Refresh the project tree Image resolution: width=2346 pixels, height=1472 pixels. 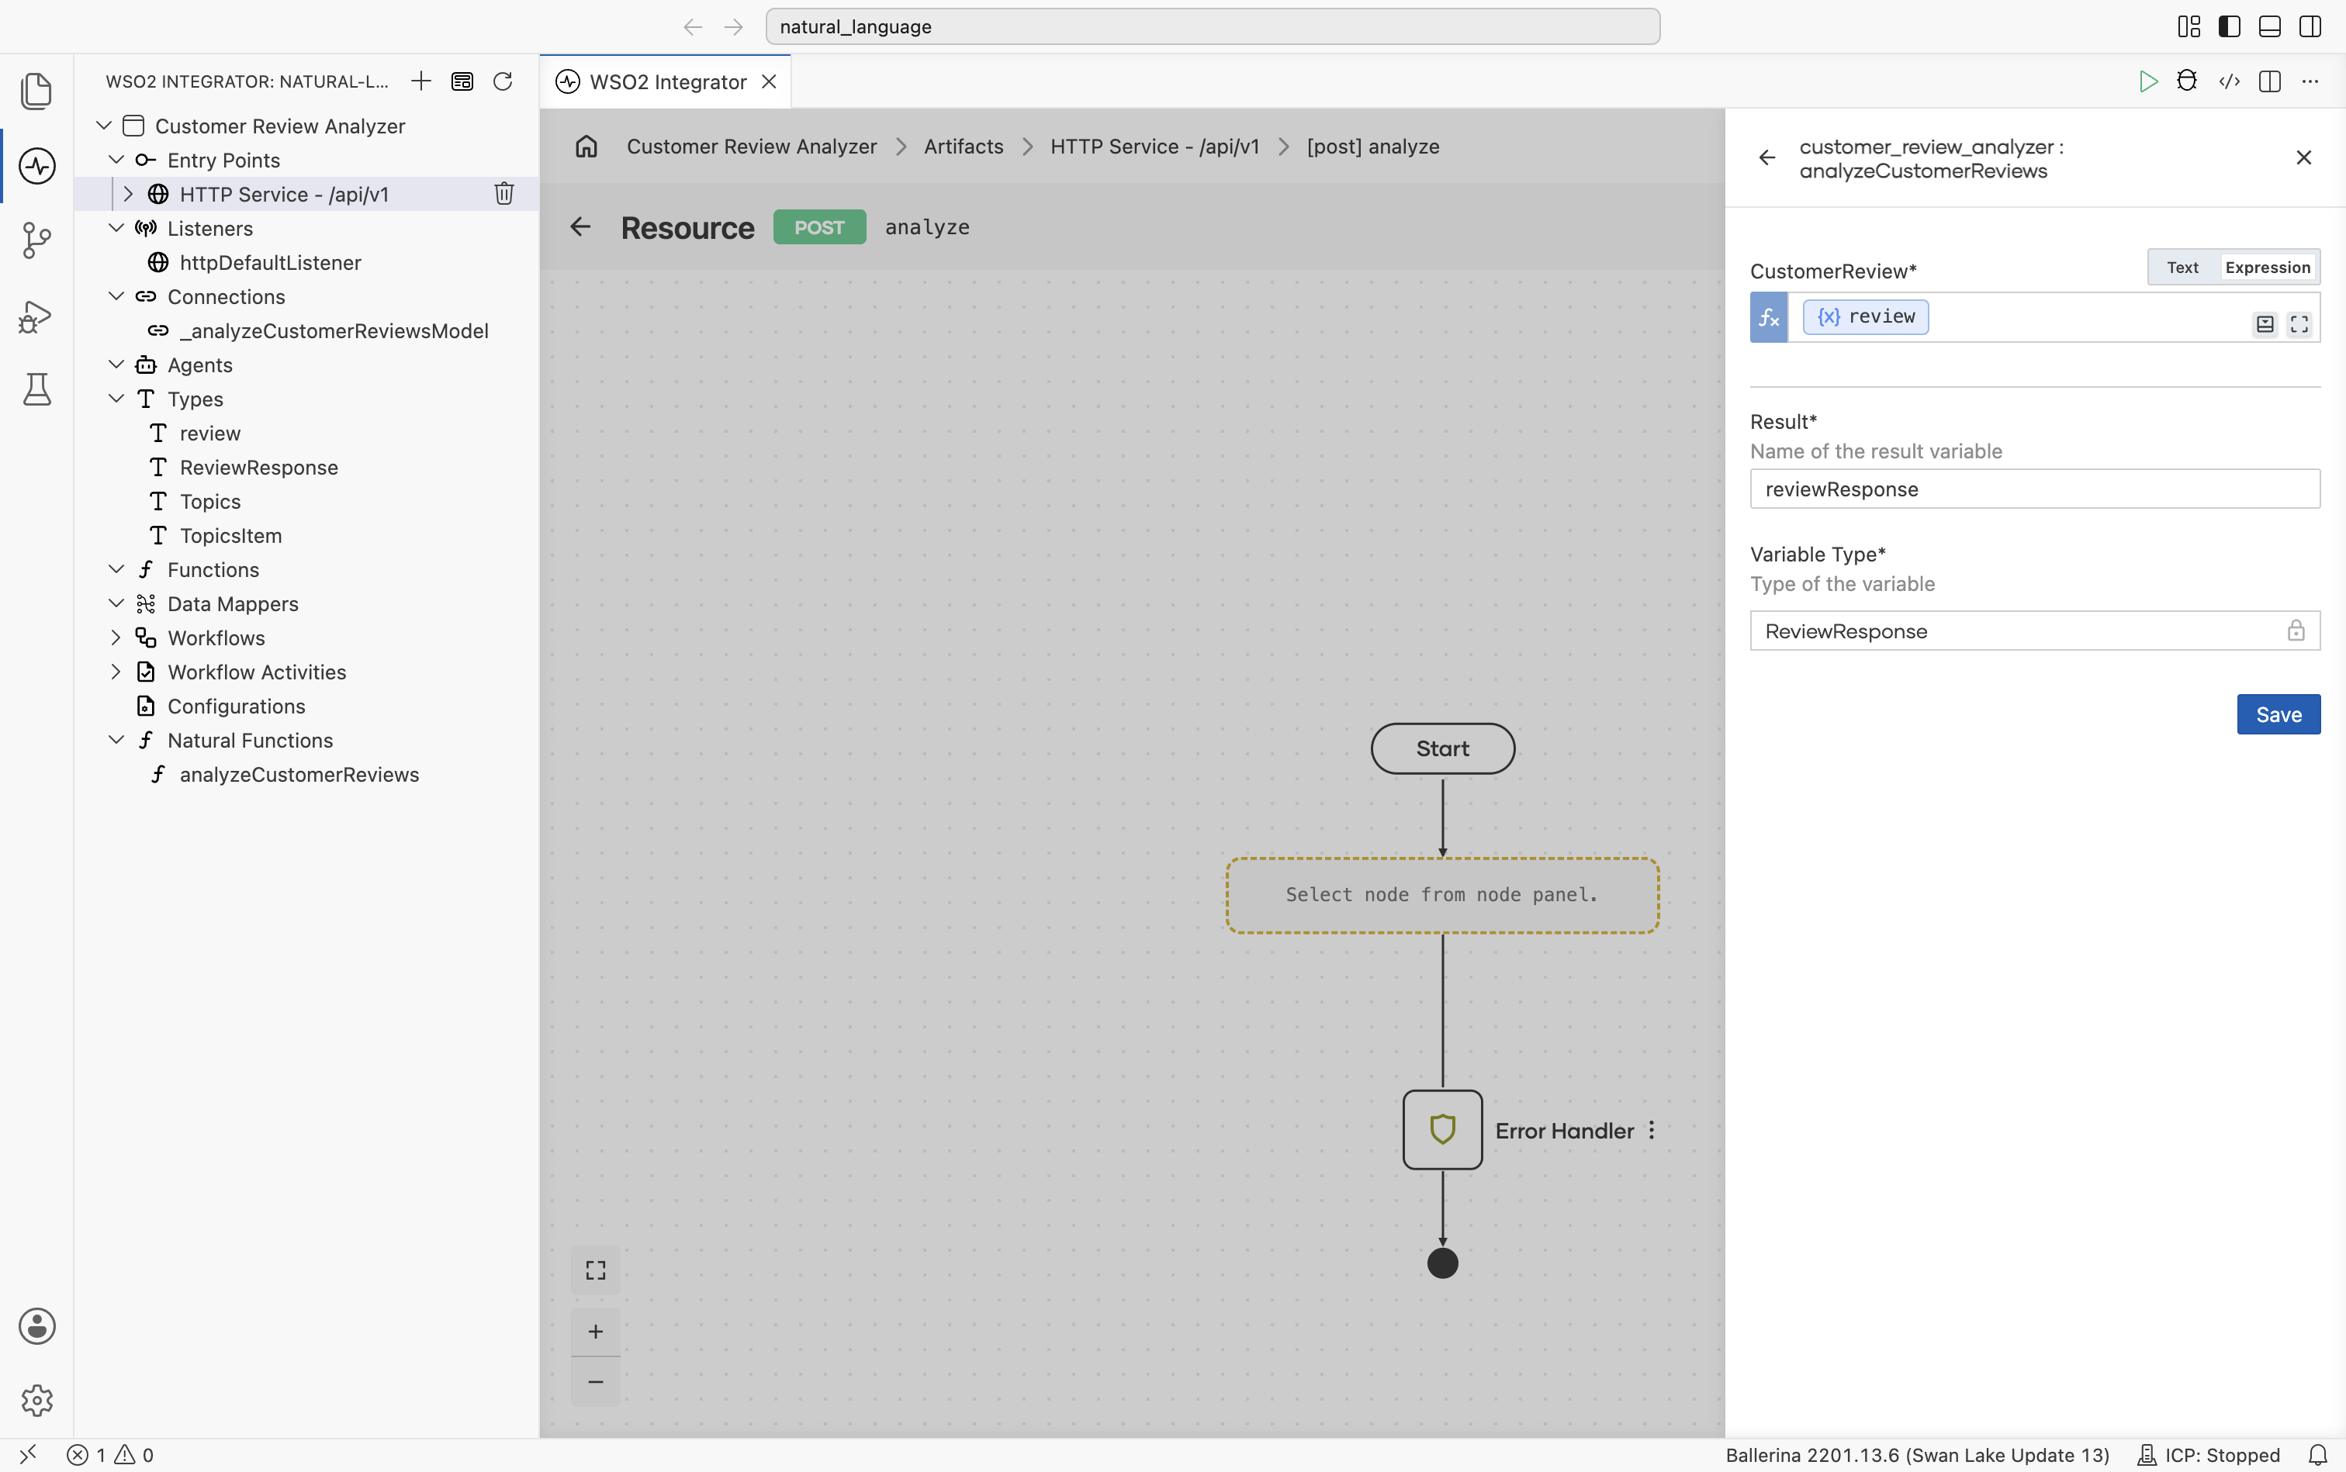(x=503, y=81)
